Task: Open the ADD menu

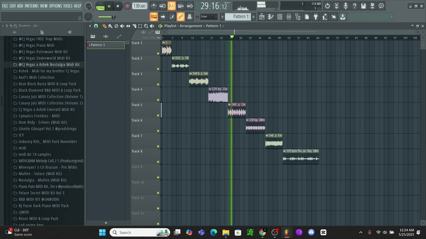Action: pyautogui.click(x=20, y=6)
